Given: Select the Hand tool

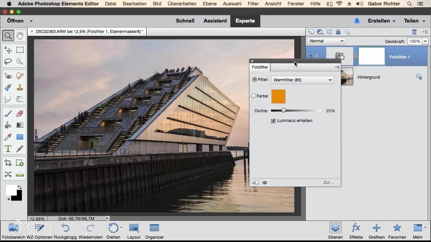Looking at the screenshot, I should point(20,35).
